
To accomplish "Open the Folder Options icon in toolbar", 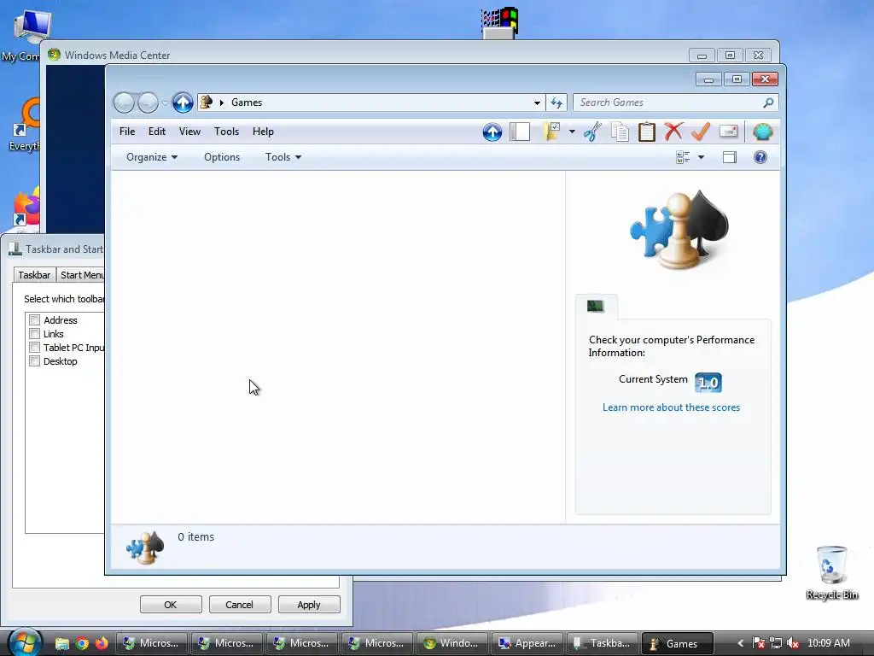I will point(551,132).
